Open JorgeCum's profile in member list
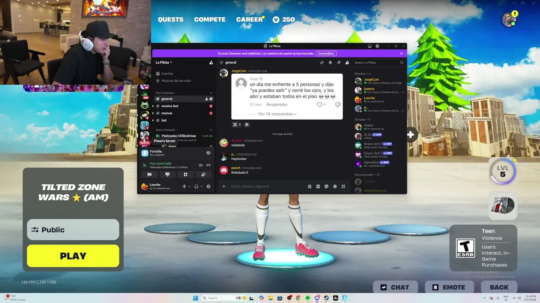This screenshot has width=540, height=303. pyautogui.click(x=379, y=81)
